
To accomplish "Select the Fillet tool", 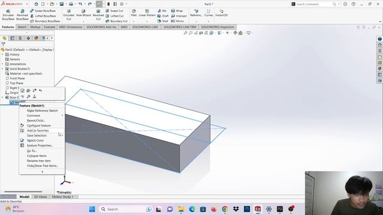I will coord(133,13).
